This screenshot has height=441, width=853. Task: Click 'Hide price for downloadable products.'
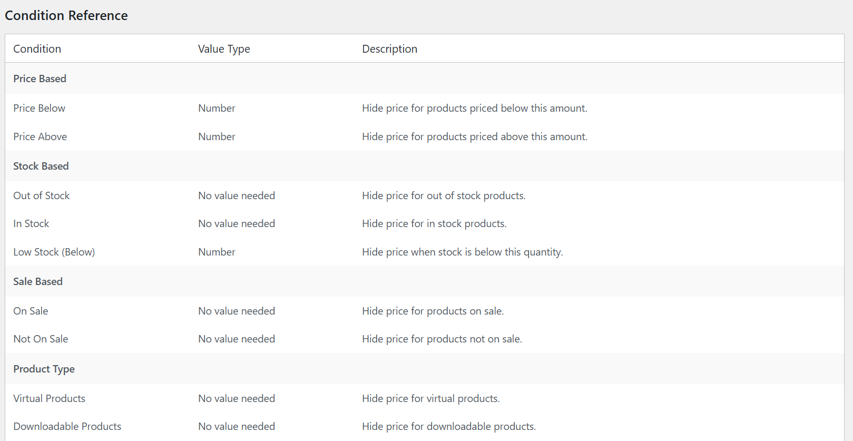pyautogui.click(x=449, y=426)
